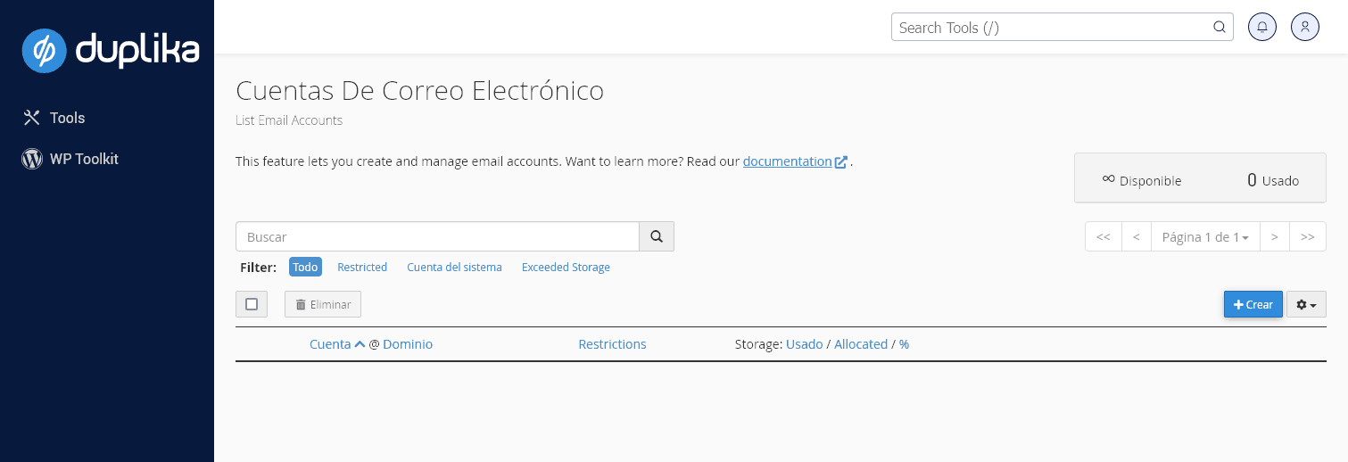Open the notifications bell icon

pyautogui.click(x=1261, y=27)
